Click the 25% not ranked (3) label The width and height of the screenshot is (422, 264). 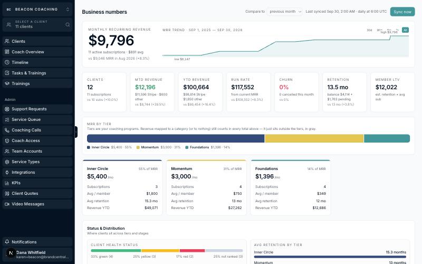tap(228, 257)
